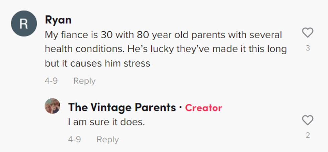Select the text "I am sure it does."
Screen dimensions: 328x152
[106, 122]
